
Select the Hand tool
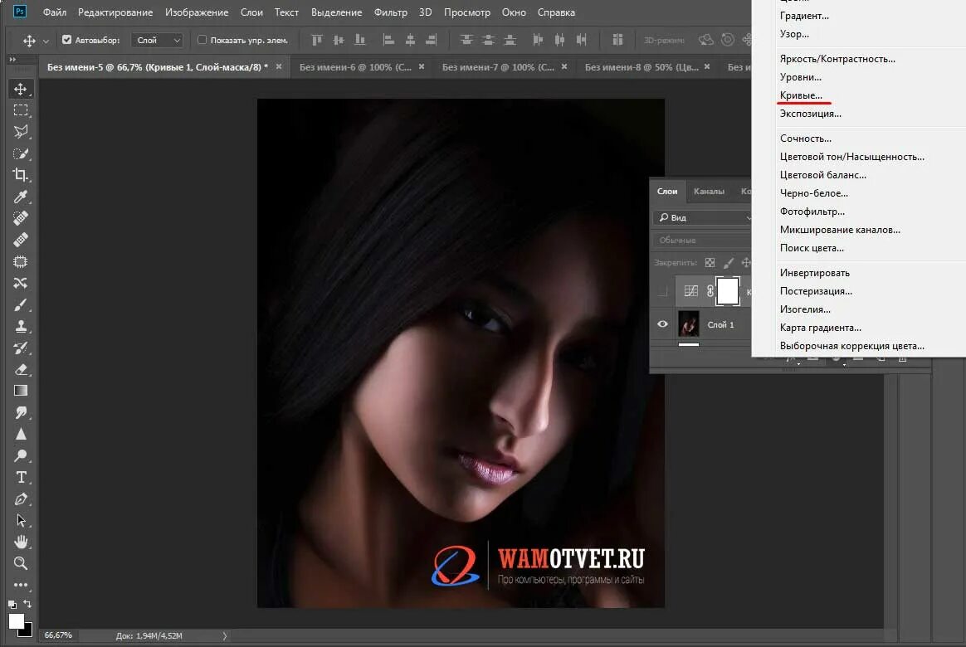(x=21, y=542)
